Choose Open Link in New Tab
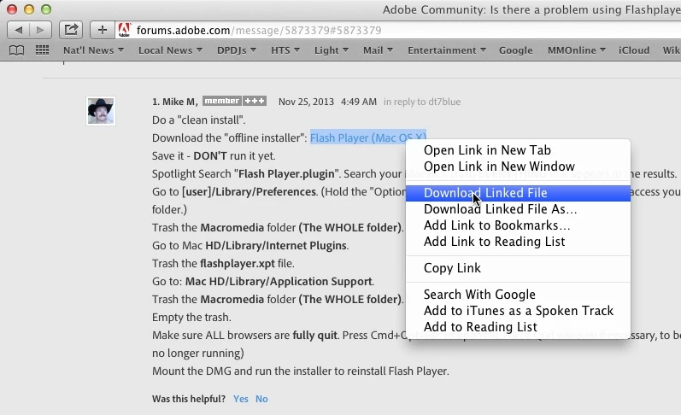 tap(518, 150)
